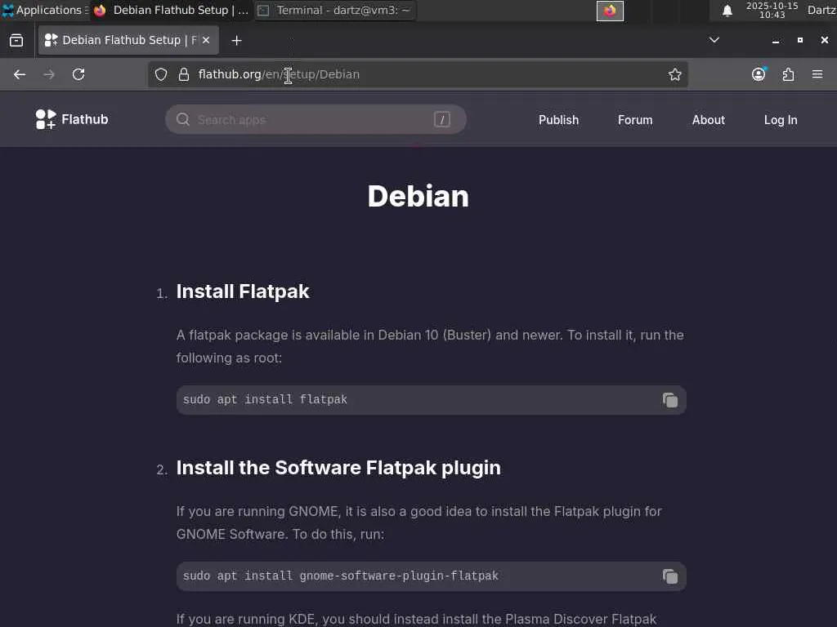Screen dimensions: 837x627
Task: Open the Firefox hamburger menu
Action: click(x=817, y=74)
